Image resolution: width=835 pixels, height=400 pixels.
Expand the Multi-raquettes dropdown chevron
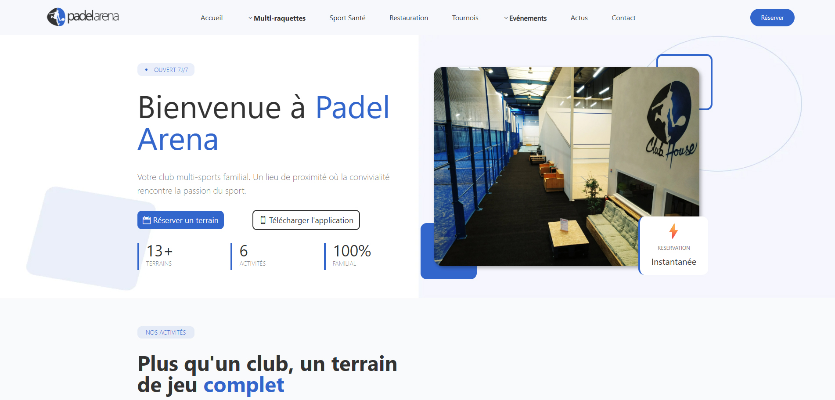pos(250,18)
